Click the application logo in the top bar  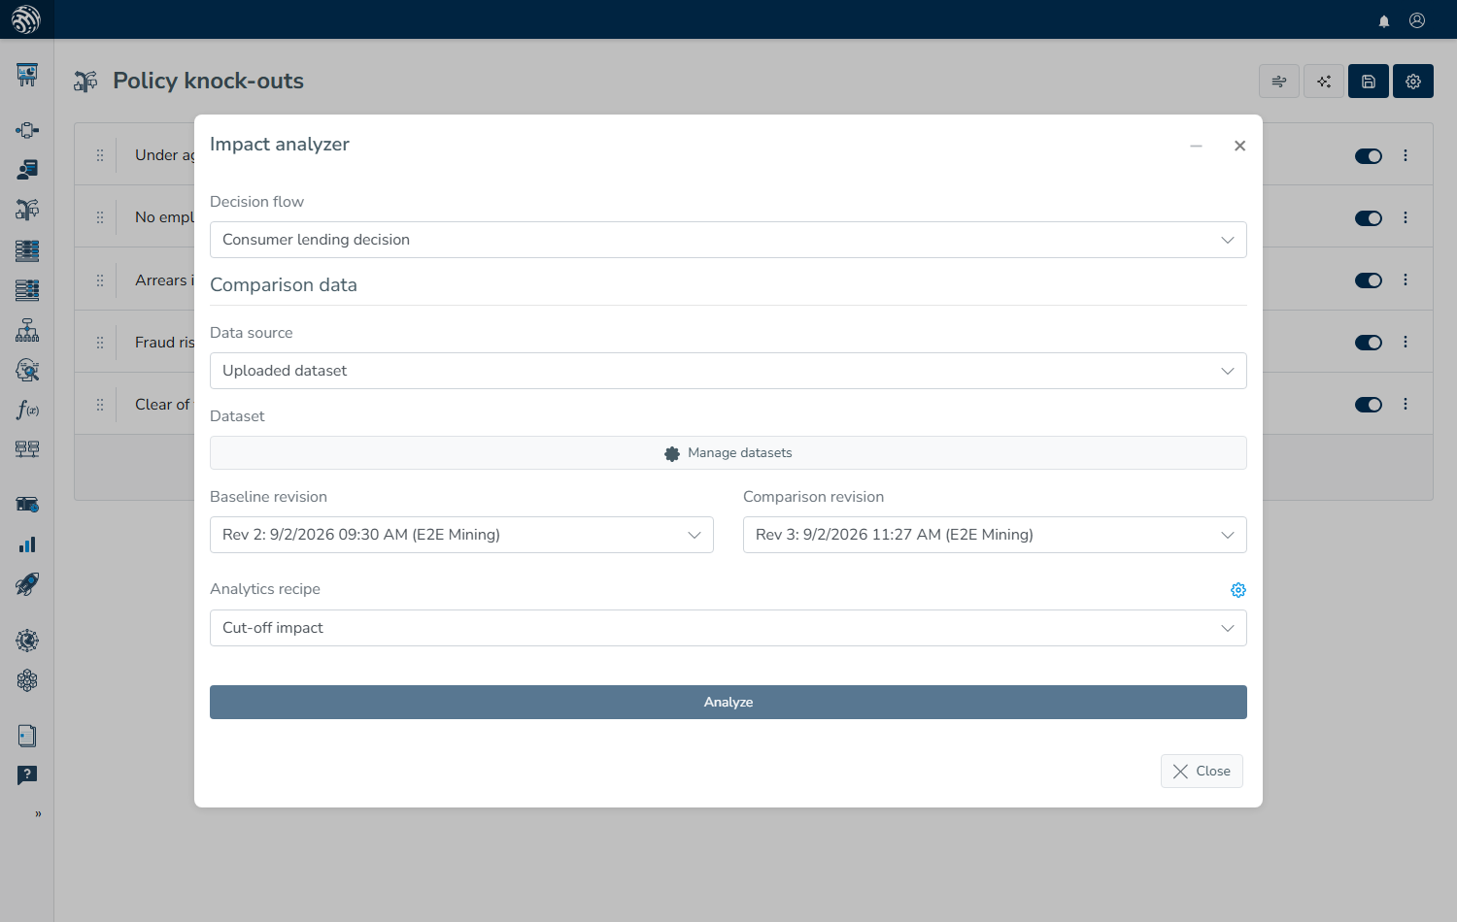tap(26, 19)
